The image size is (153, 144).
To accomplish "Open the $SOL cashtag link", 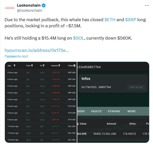I will click(79, 38).
